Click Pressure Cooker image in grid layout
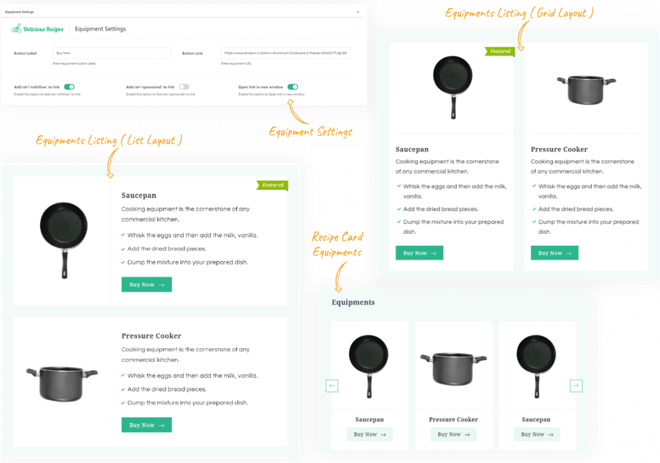The height and width of the screenshot is (463, 660). click(587, 90)
